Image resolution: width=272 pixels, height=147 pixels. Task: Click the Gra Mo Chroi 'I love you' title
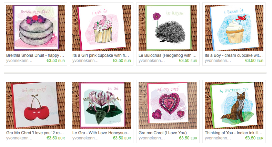coord(35,133)
